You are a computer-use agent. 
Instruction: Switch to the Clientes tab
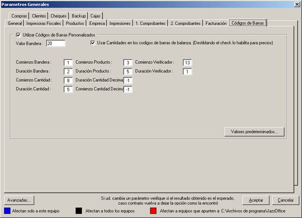[39, 16]
